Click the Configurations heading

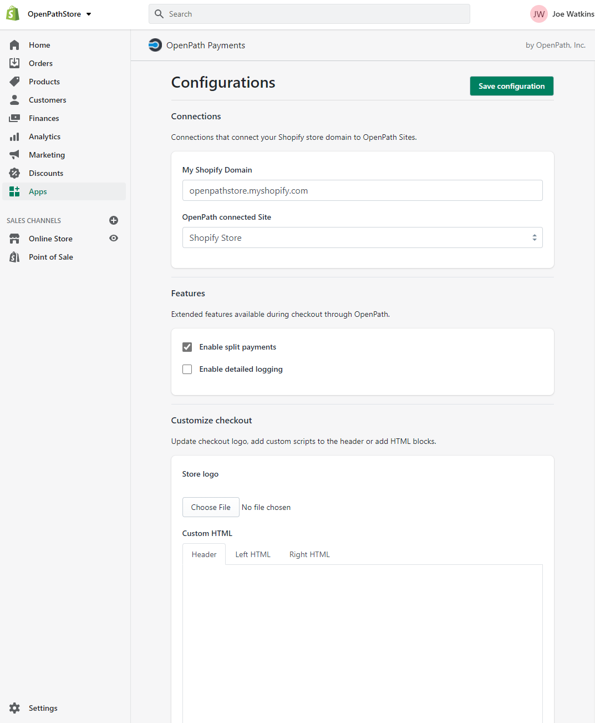(x=223, y=83)
